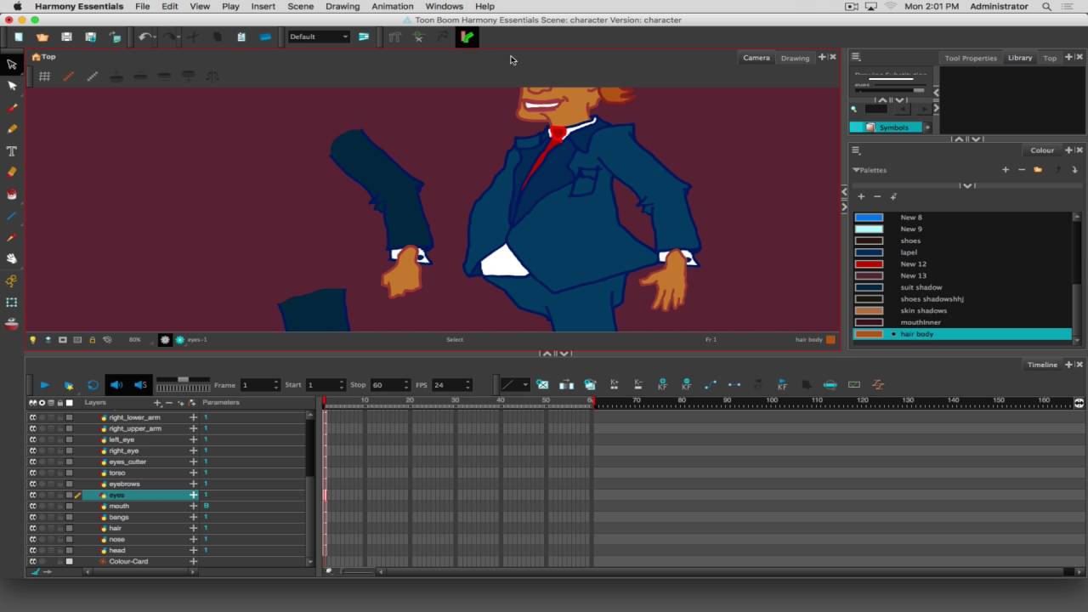Click the Play button in Timeline toolbar
The height and width of the screenshot is (612, 1088).
coord(44,385)
